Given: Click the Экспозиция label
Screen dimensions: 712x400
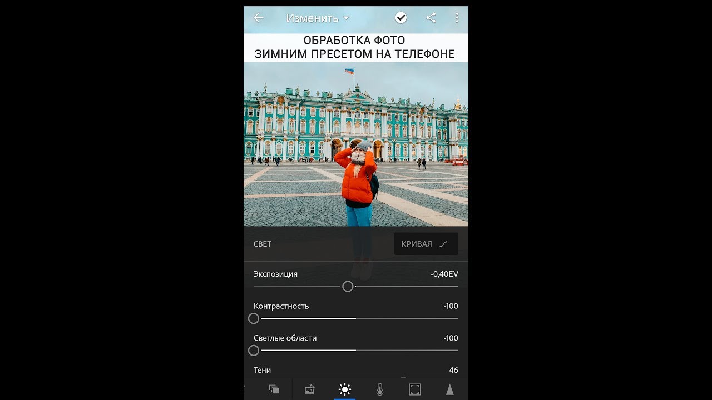Looking at the screenshot, I should pos(275,274).
